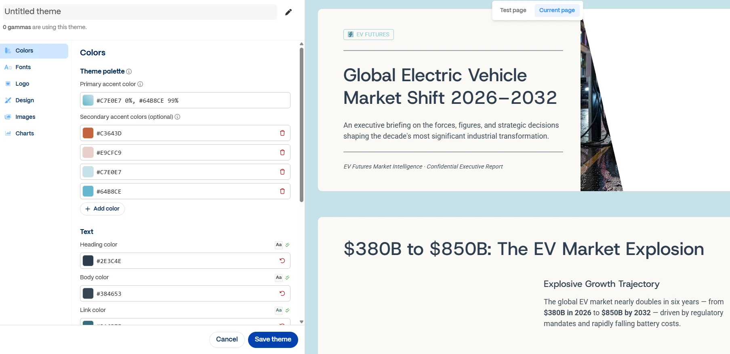Delete the #C3643D secondary color
The width and height of the screenshot is (730, 354).
tap(282, 133)
